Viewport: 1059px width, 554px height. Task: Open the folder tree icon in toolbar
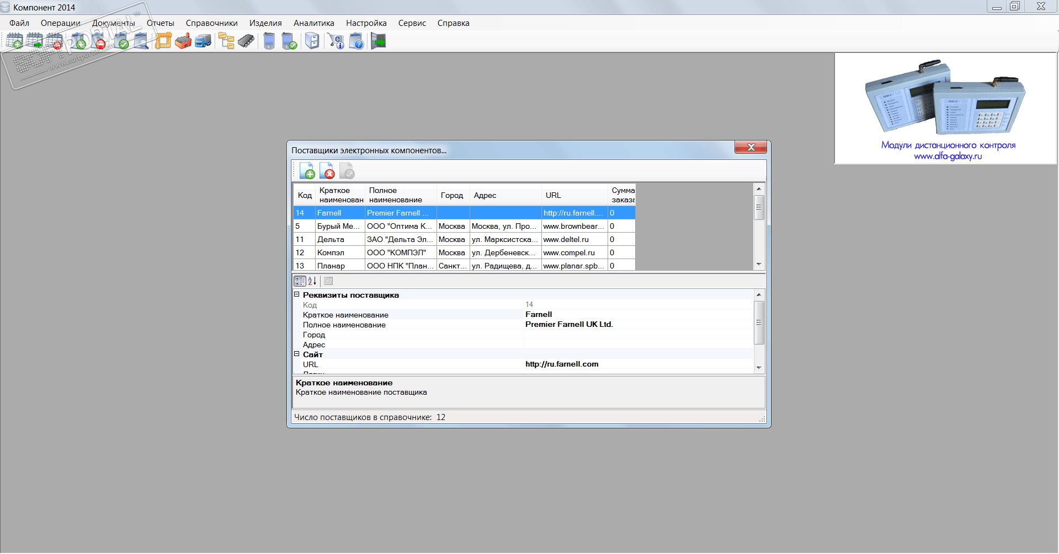pyautogui.click(x=226, y=41)
